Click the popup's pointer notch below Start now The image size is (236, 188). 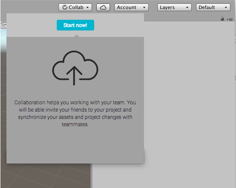tap(77, 36)
